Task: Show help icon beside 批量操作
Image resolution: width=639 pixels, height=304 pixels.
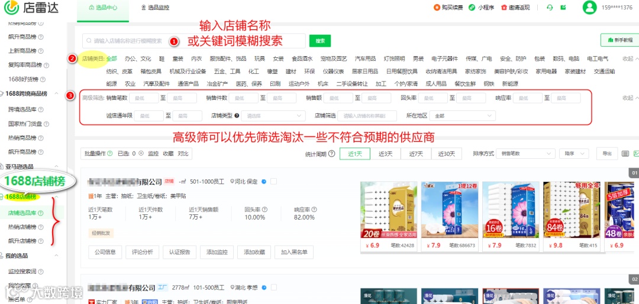Action: coord(109,153)
